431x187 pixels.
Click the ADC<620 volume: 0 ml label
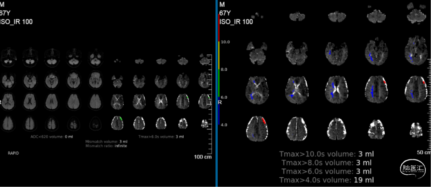[x=52, y=137]
